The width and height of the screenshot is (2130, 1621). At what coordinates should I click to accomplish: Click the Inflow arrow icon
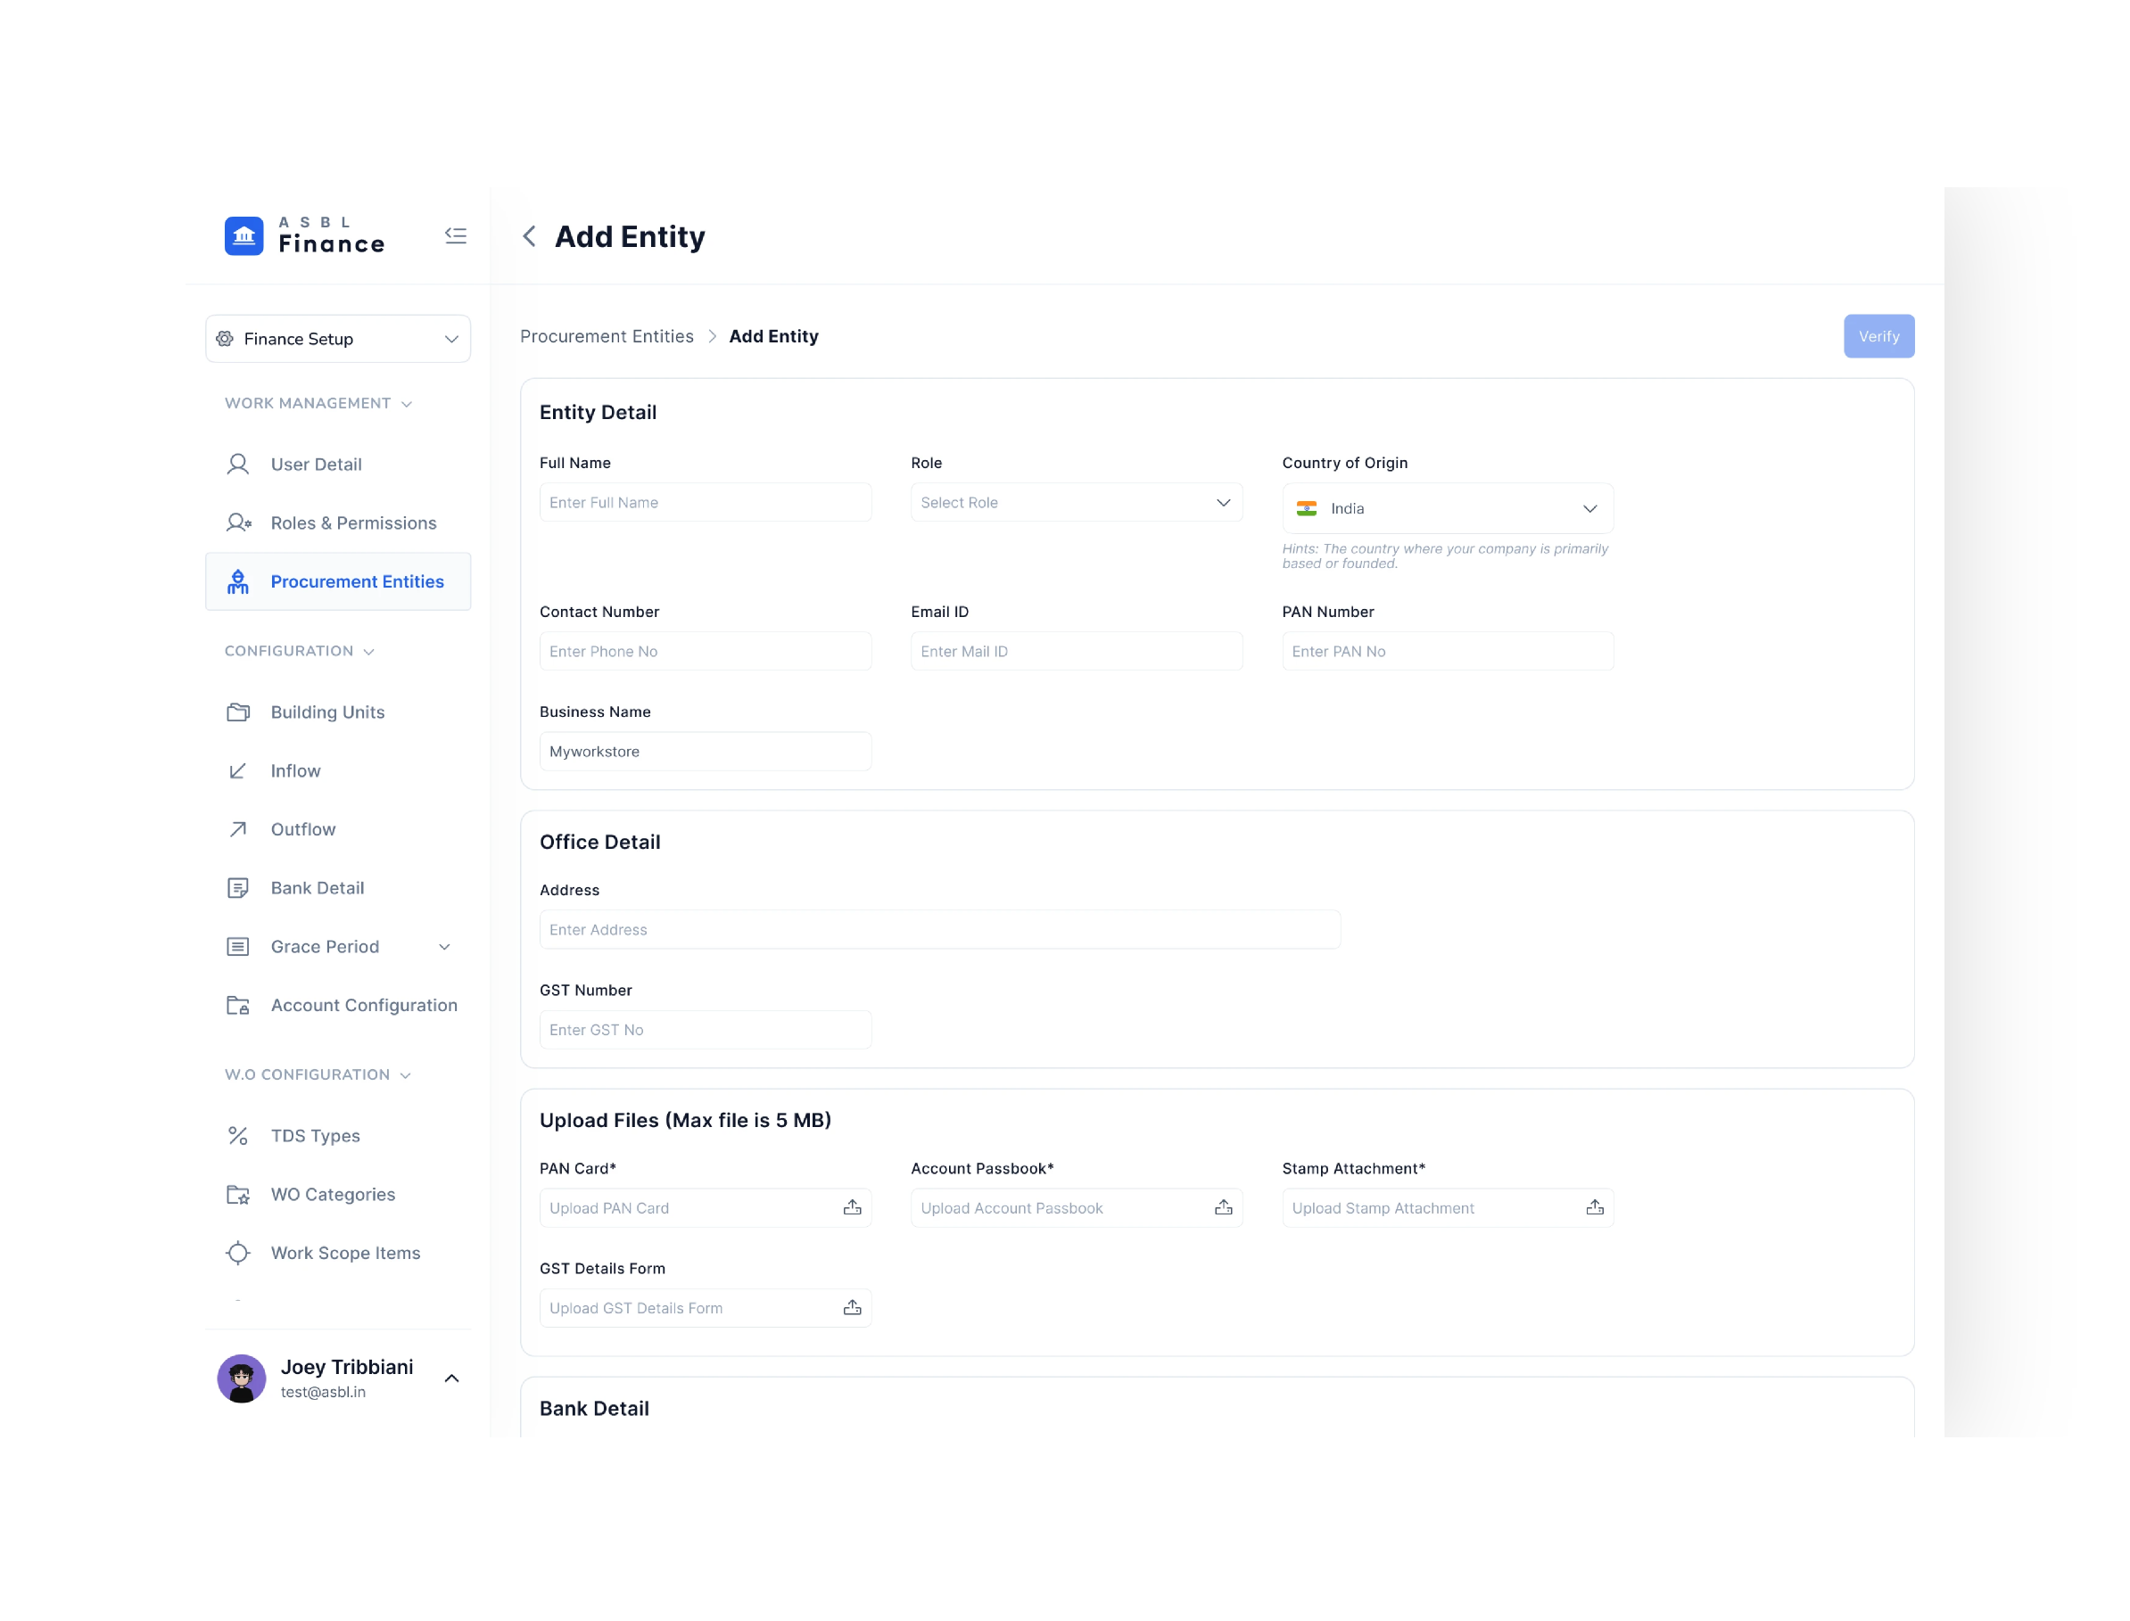pos(237,771)
